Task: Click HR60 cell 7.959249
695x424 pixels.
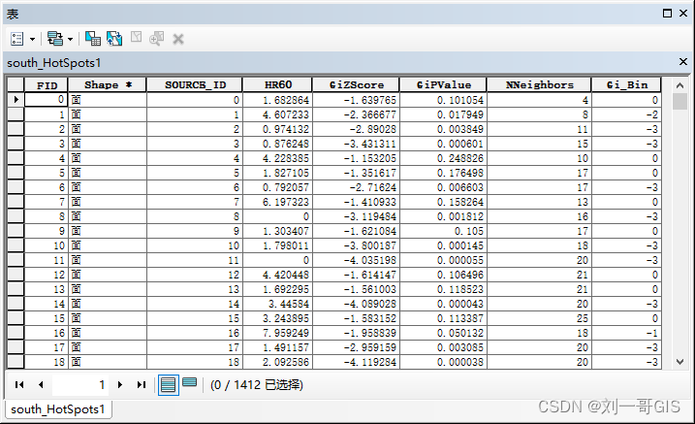Action: click(x=277, y=333)
